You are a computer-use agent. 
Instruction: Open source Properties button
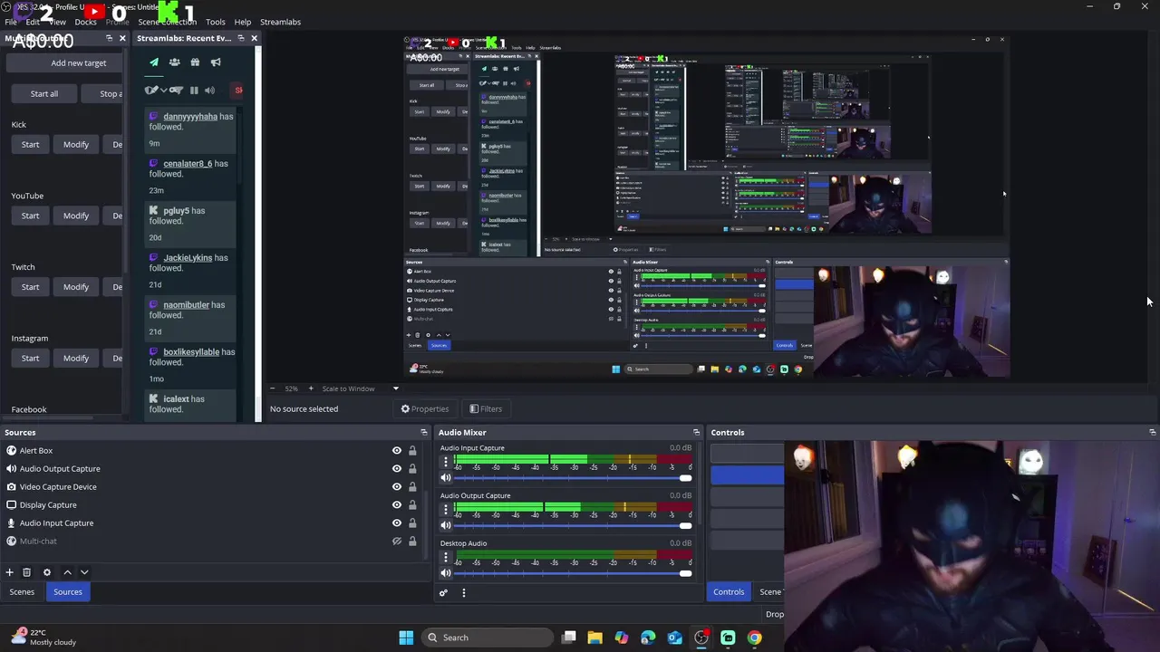tap(425, 409)
